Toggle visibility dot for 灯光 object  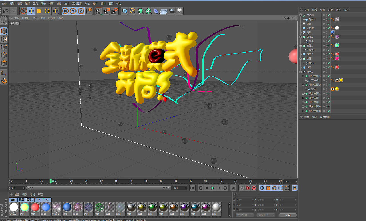click(324, 24)
